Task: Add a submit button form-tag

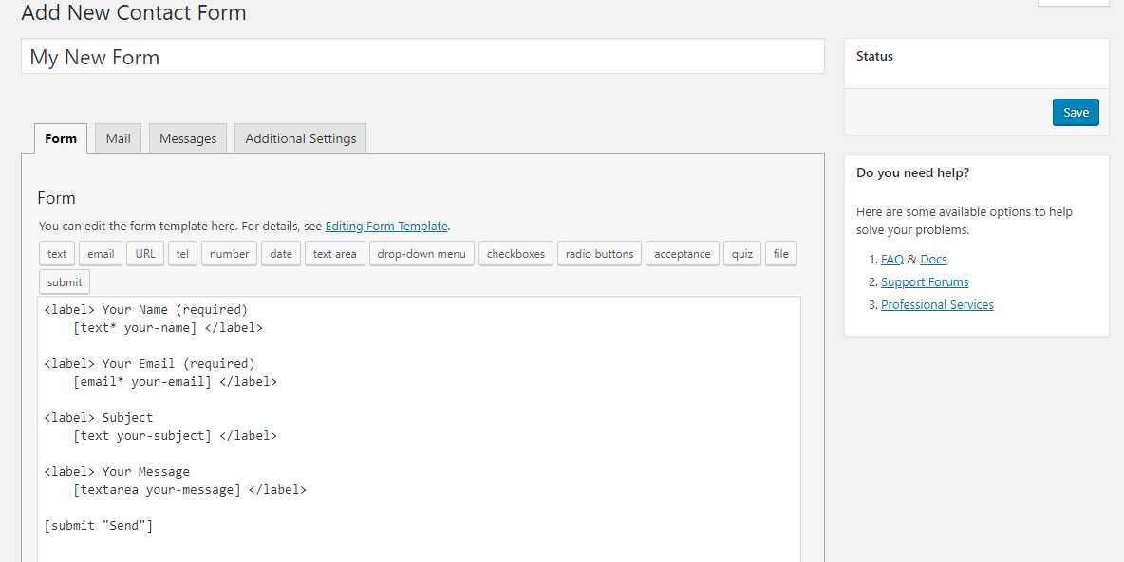Action: click(x=64, y=281)
